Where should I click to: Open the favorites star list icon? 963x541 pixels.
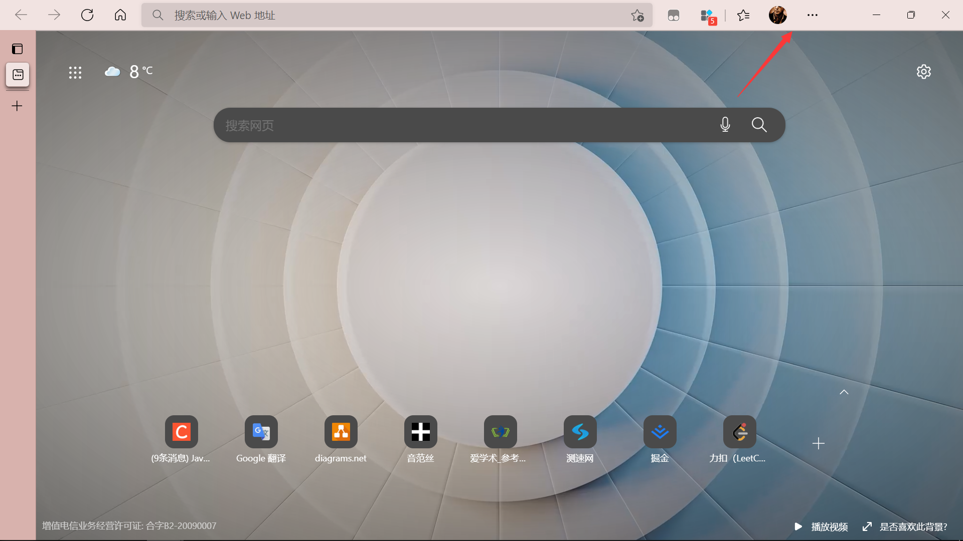pos(743,15)
